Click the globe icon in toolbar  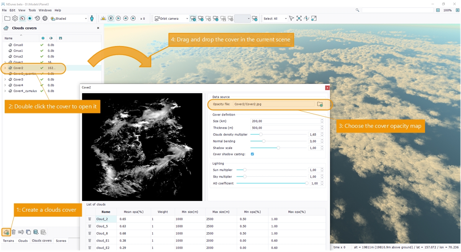[x=45, y=18]
